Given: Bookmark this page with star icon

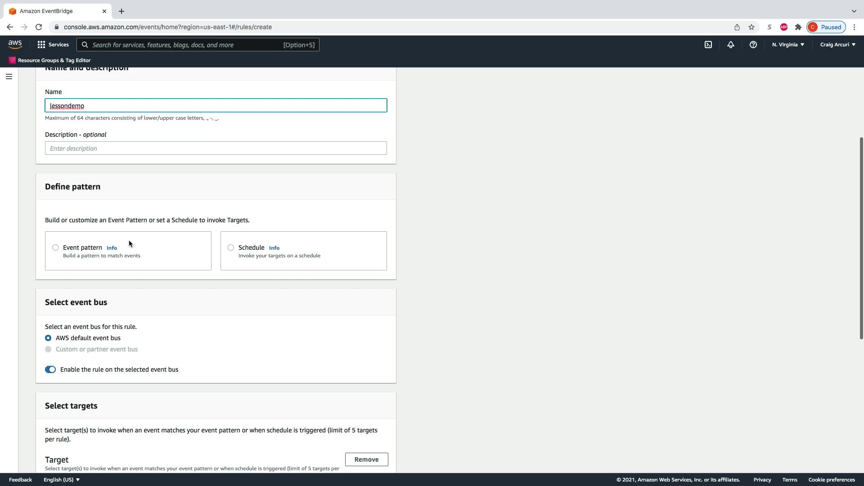Looking at the screenshot, I should pos(751,27).
